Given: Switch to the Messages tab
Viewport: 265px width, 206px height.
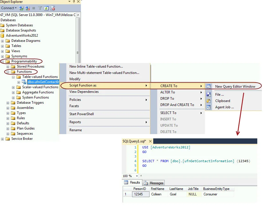Looking at the screenshot, I should pyautogui.click(x=154, y=183).
